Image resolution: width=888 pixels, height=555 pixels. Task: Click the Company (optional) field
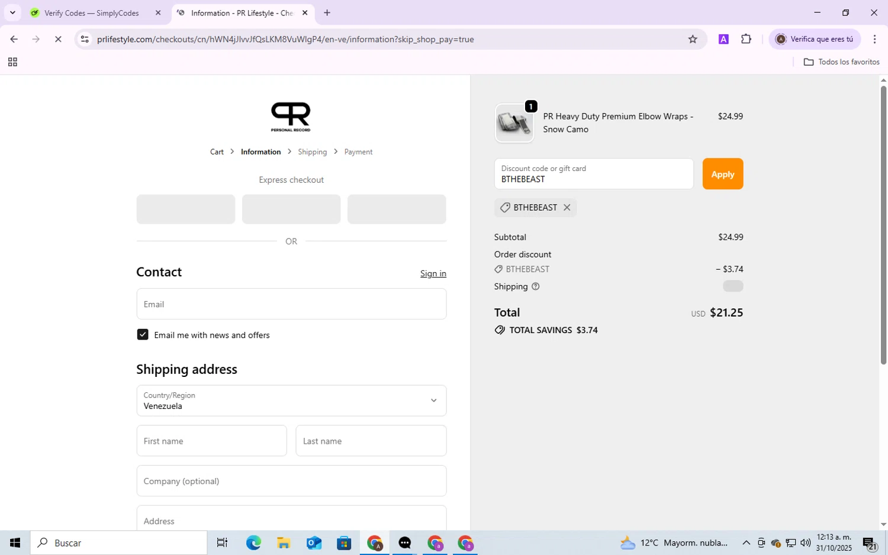[x=291, y=481]
